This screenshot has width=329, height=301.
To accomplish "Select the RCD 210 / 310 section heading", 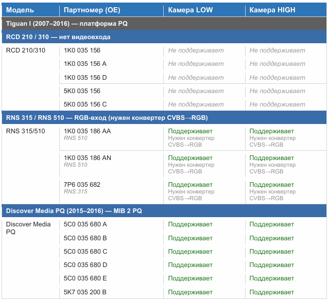I will pos(164,37).
